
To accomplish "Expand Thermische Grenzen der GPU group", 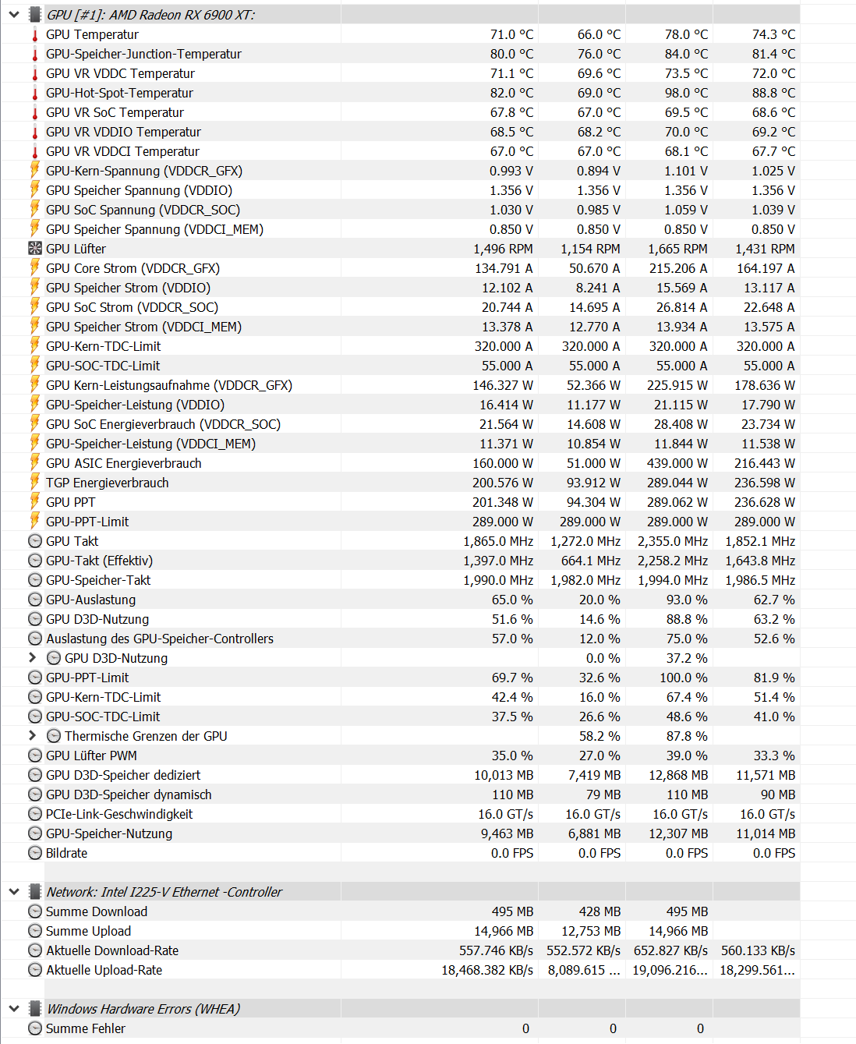I will pyautogui.click(x=33, y=736).
